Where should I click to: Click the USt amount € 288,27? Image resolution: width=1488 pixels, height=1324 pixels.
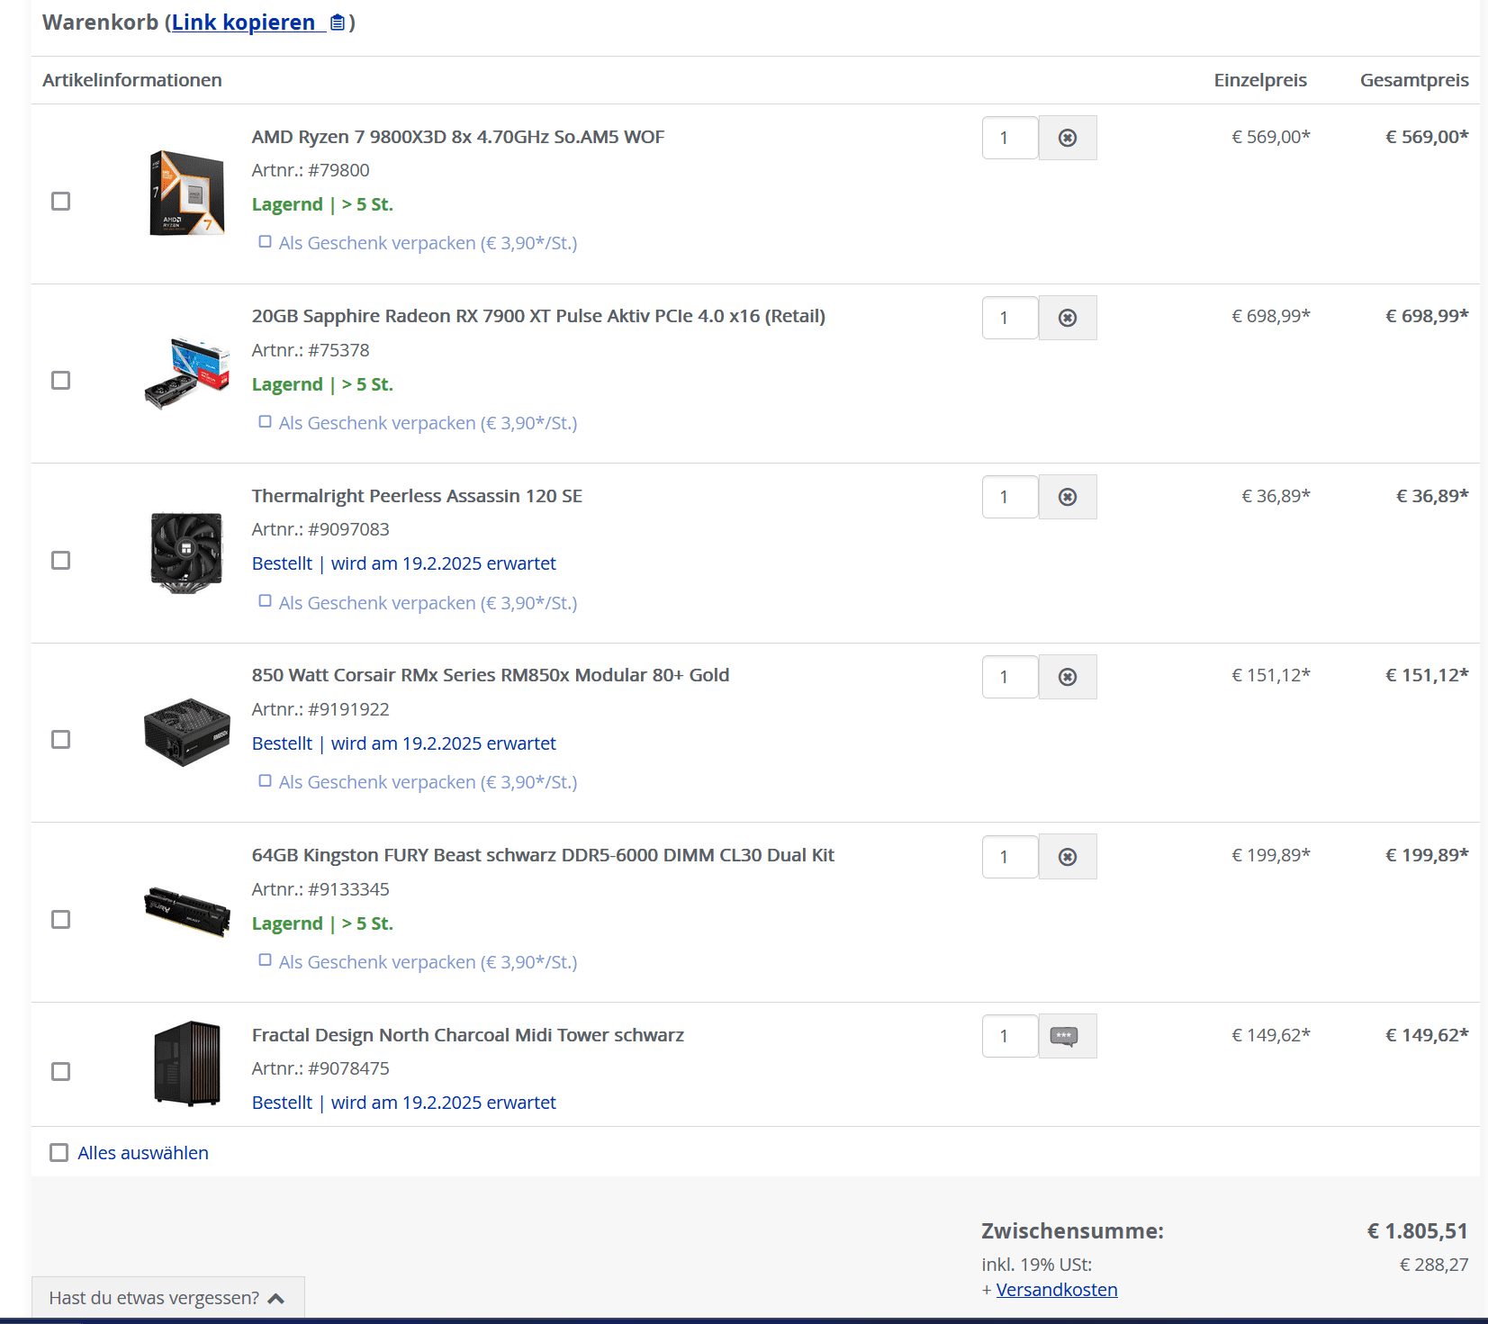[x=1434, y=1265]
